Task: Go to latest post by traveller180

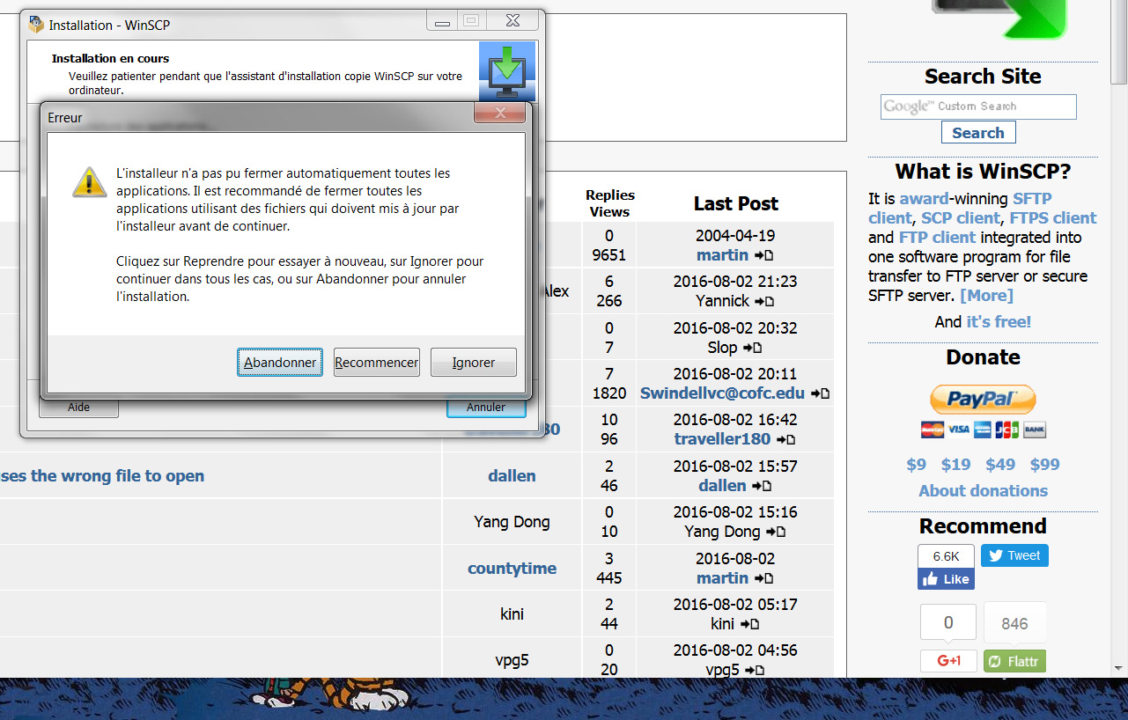Action: 785,439
